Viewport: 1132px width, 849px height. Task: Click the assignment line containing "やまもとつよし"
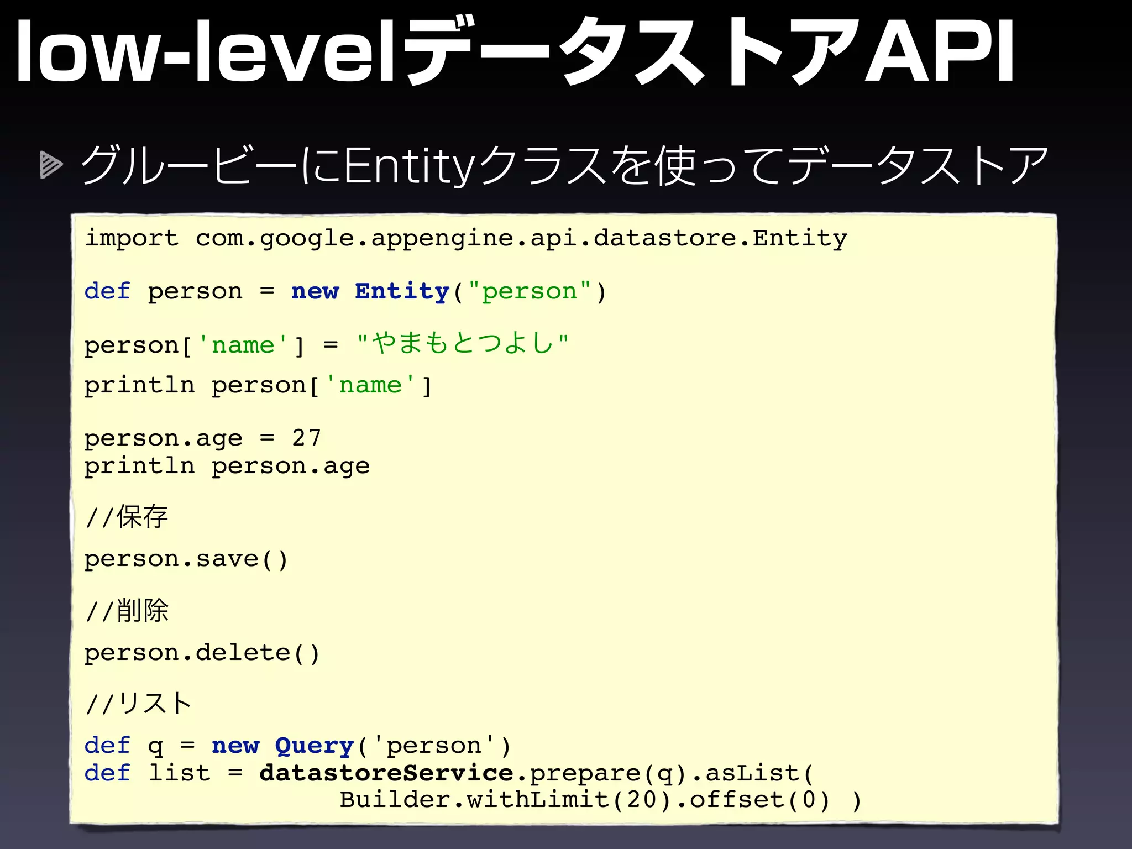pos(326,344)
